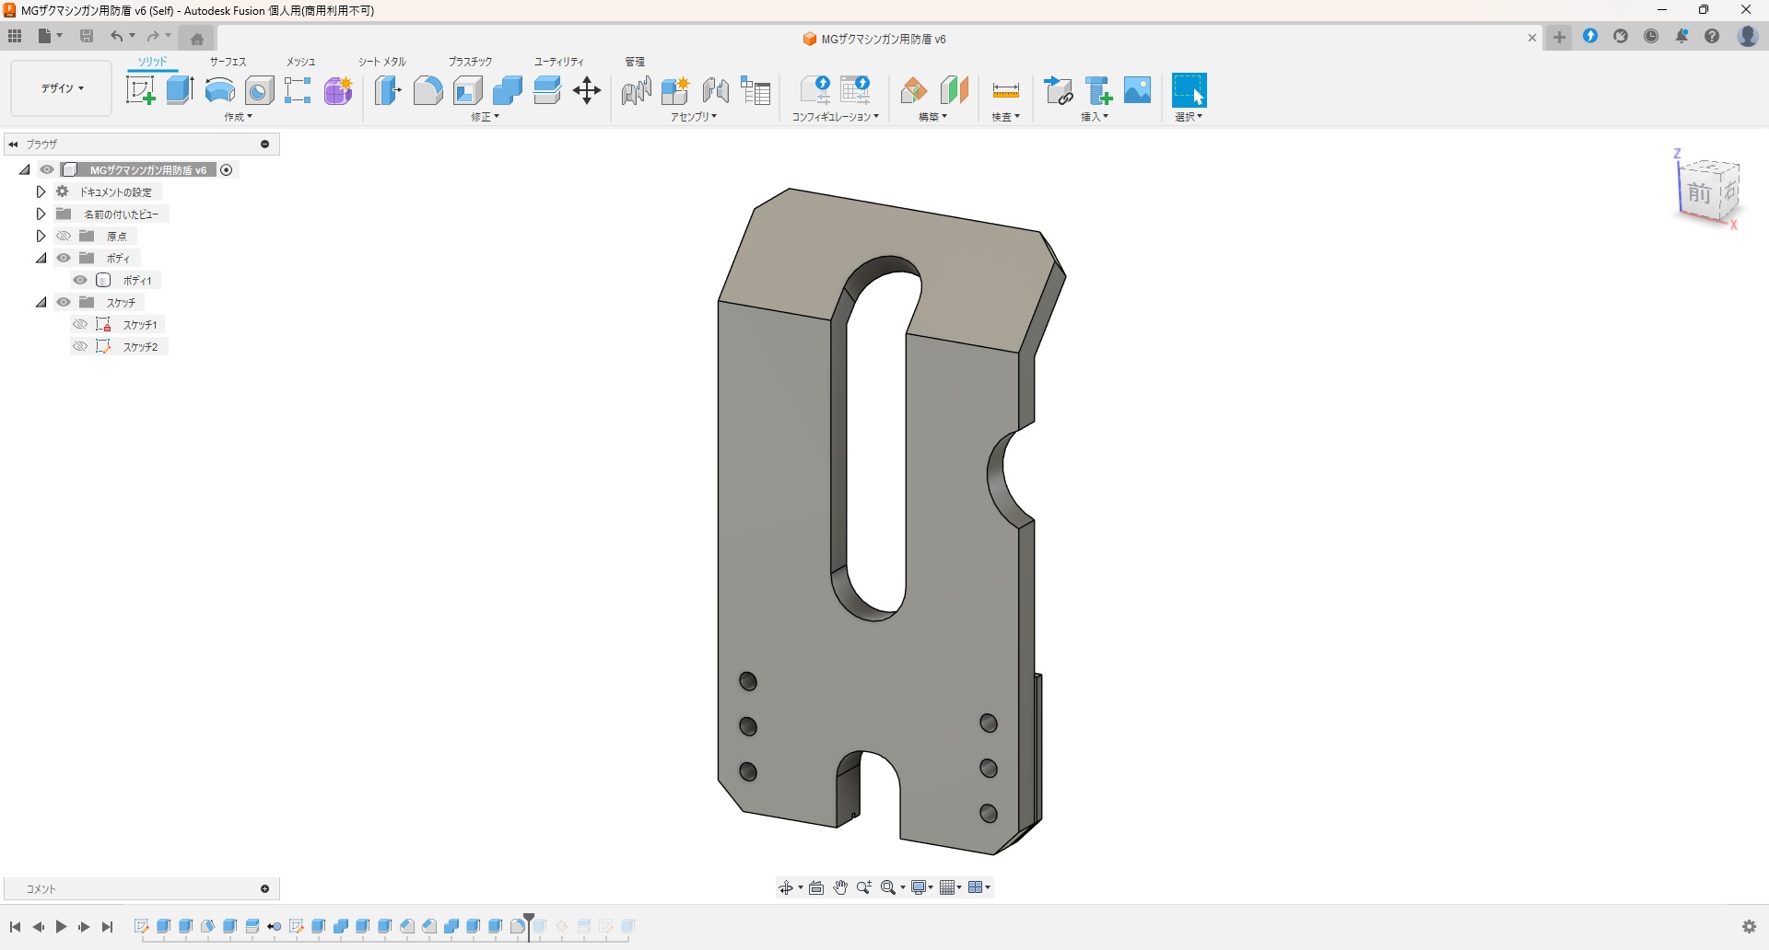
Task: Expand the ドキュメントの設定 tree node
Action: (x=41, y=191)
